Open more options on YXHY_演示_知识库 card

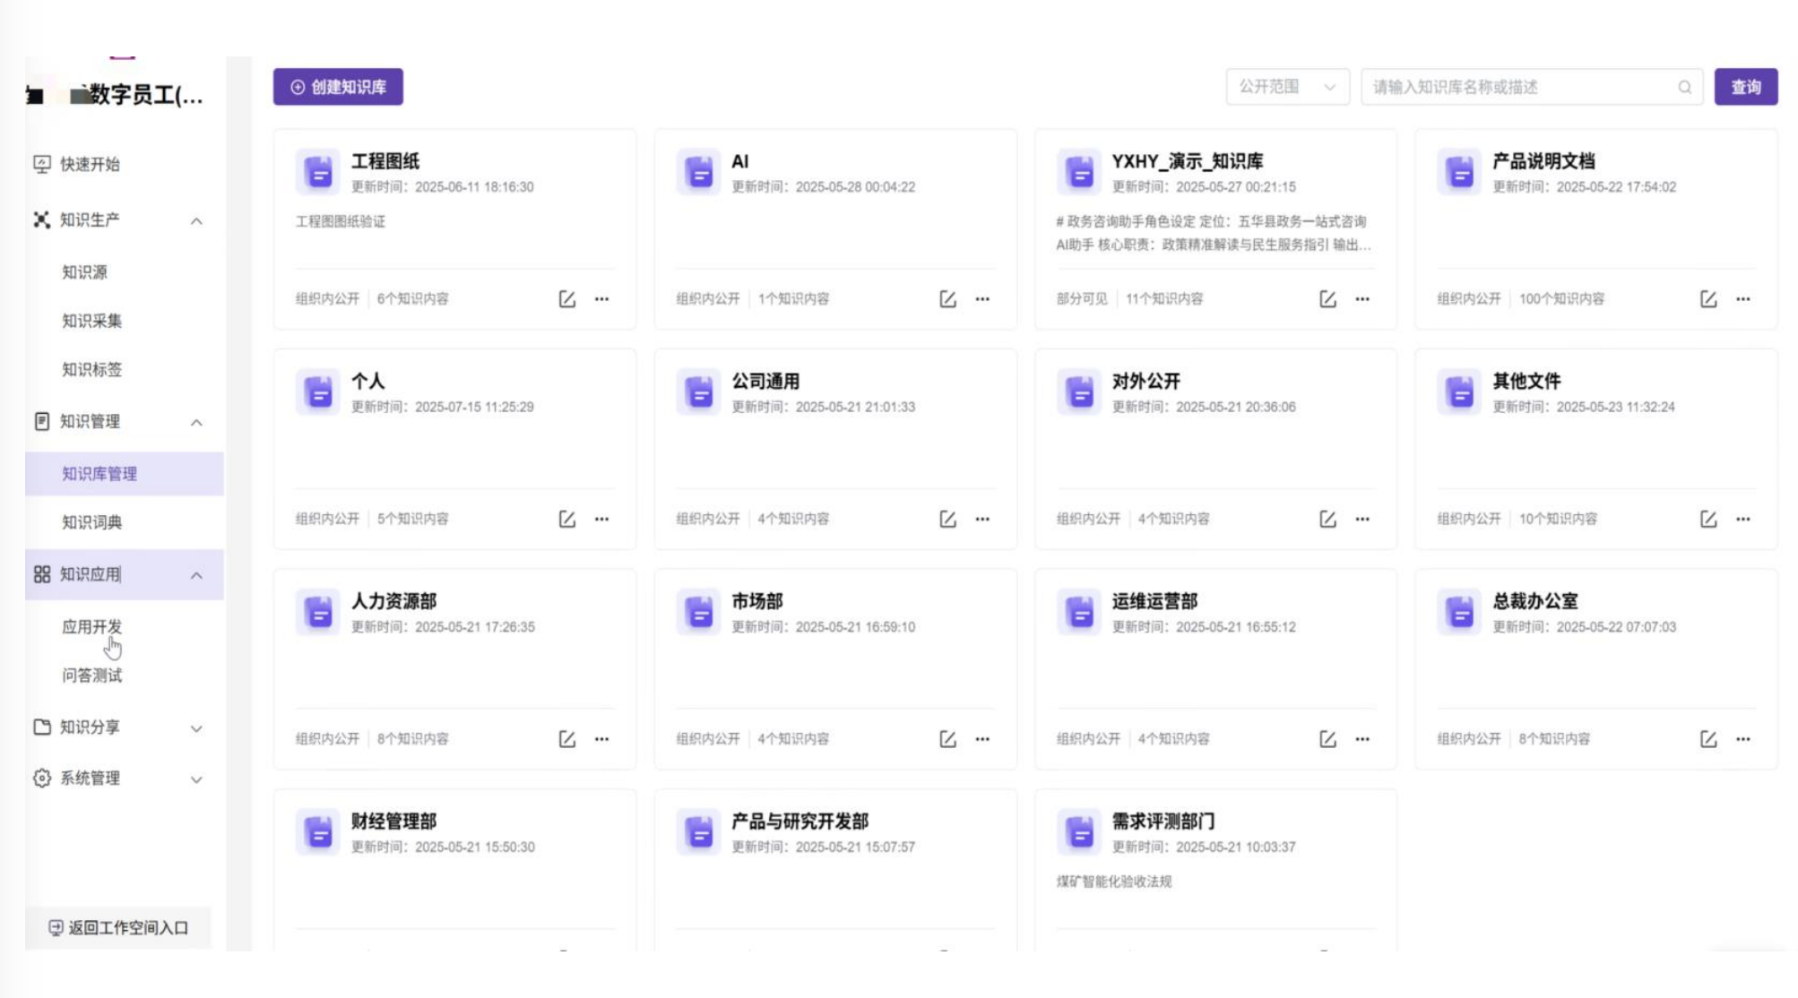click(x=1362, y=299)
